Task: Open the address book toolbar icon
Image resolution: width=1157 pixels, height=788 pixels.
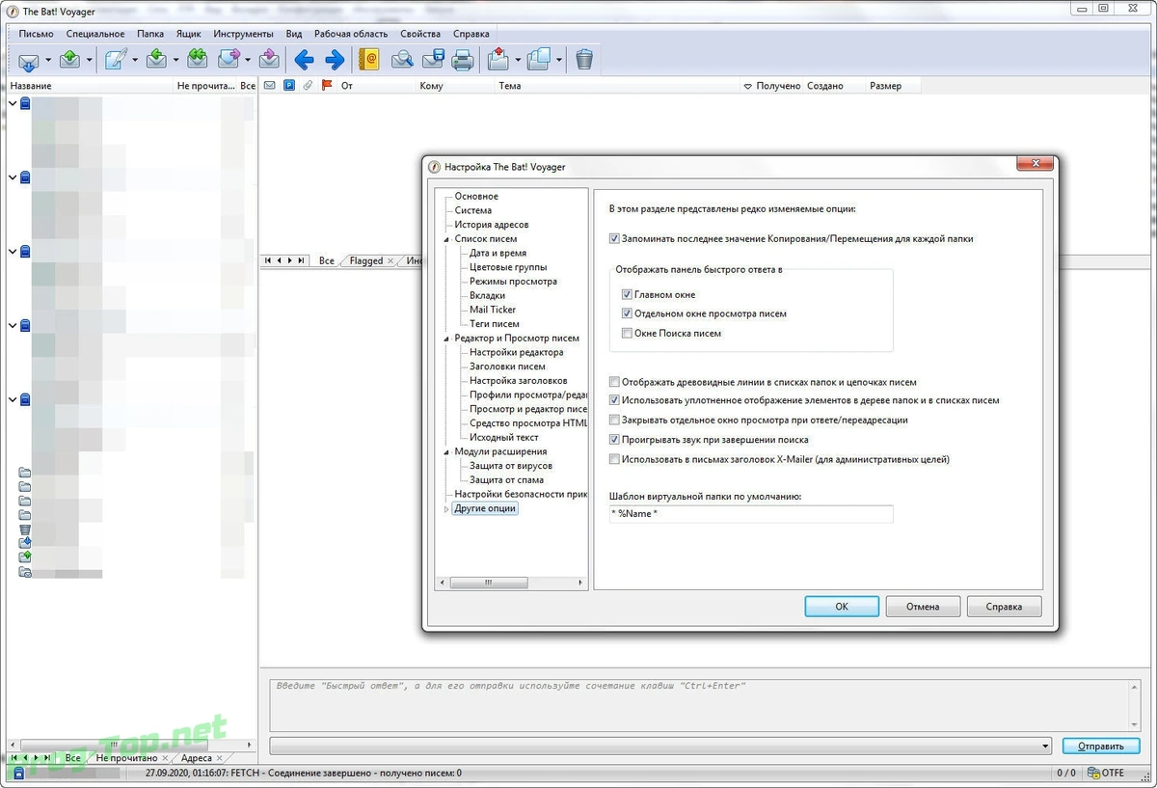Action: 368,60
